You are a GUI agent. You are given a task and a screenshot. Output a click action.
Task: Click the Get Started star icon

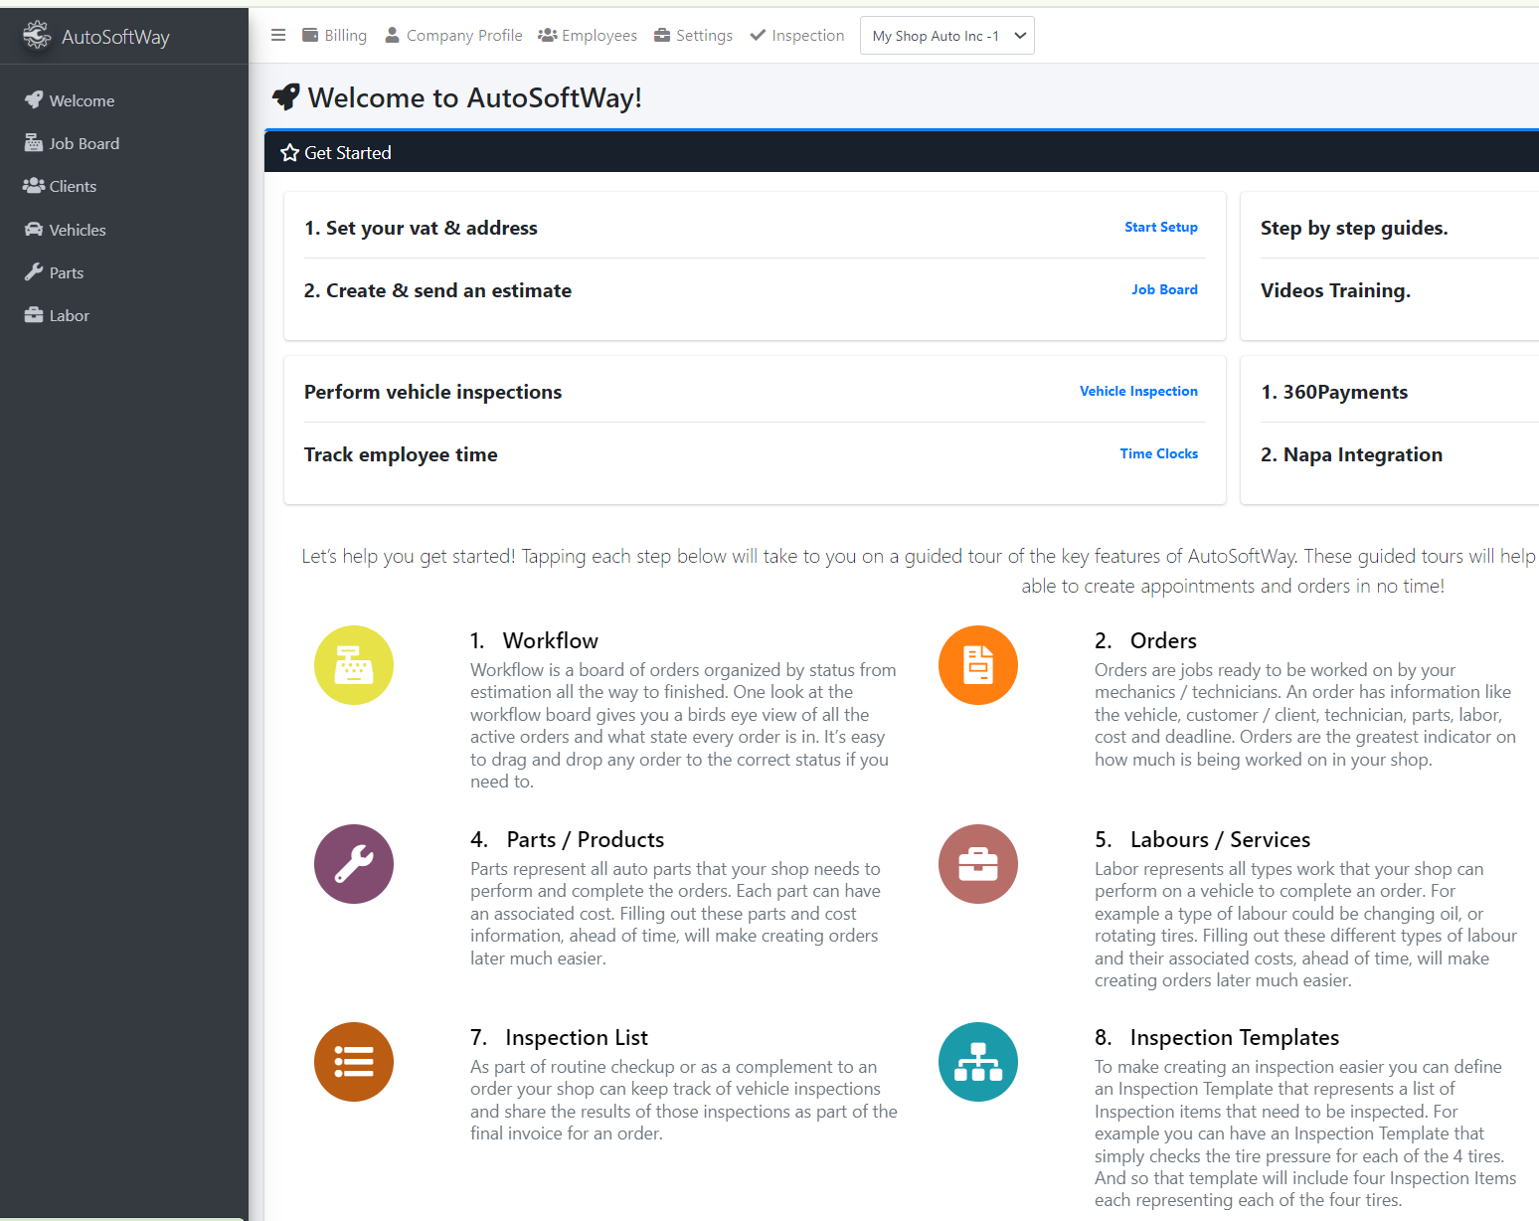click(290, 153)
